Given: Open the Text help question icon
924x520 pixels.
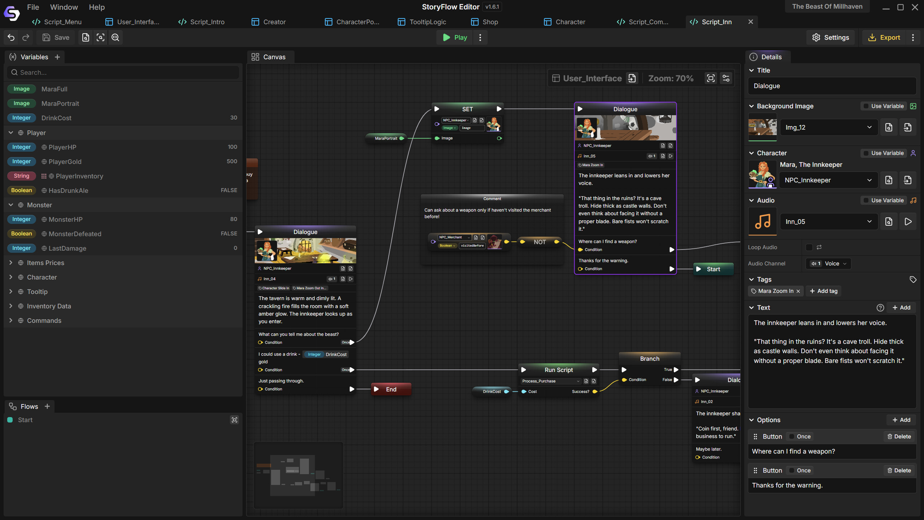Looking at the screenshot, I should click(x=880, y=308).
